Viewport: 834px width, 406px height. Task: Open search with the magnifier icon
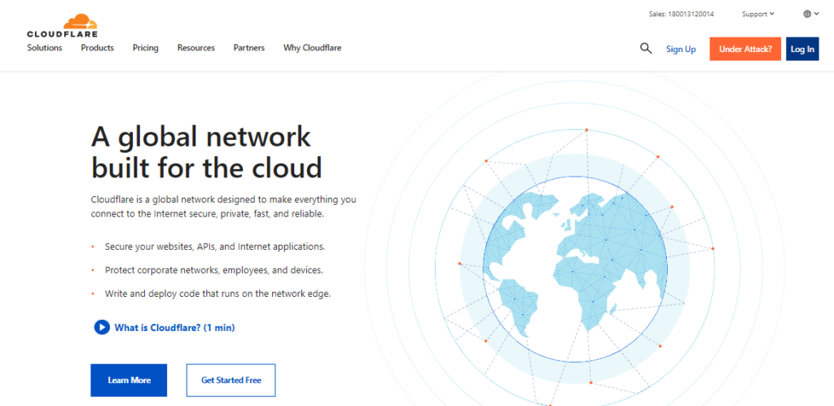coord(646,49)
